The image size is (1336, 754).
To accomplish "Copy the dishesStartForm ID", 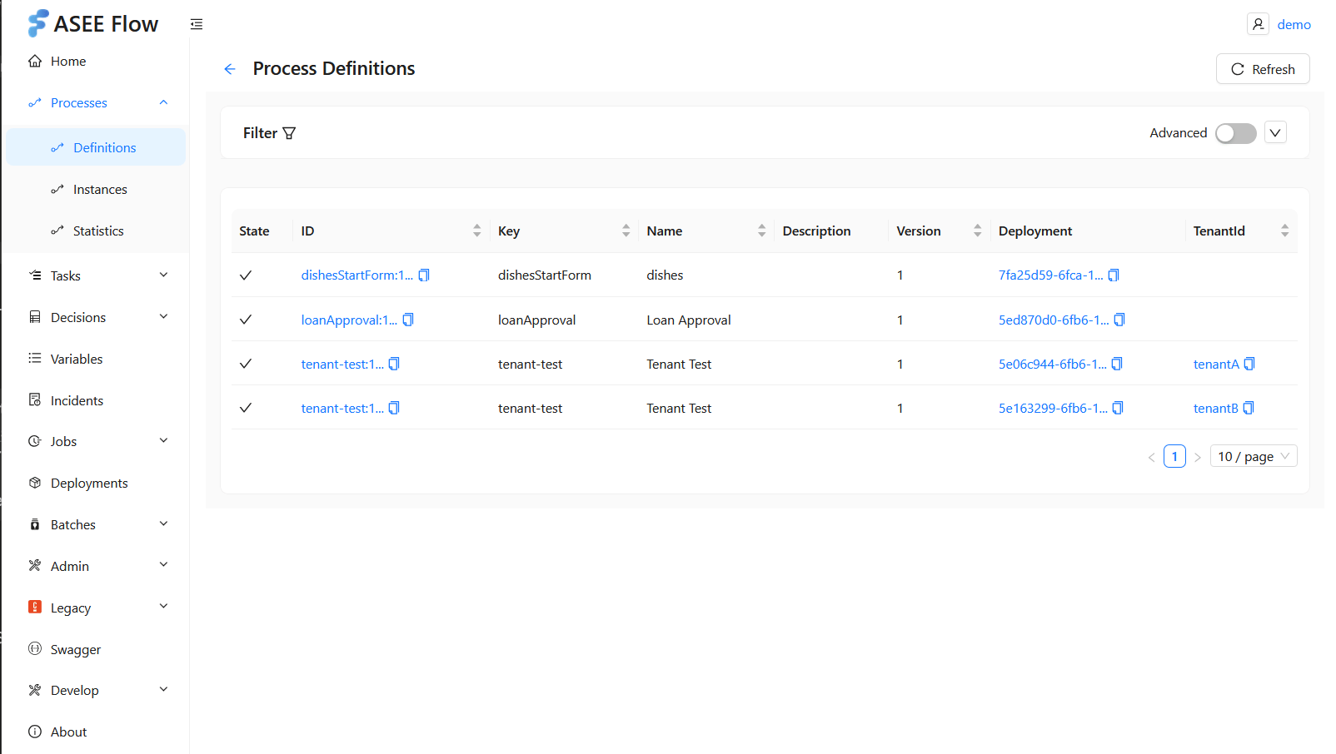I will [x=424, y=275].
